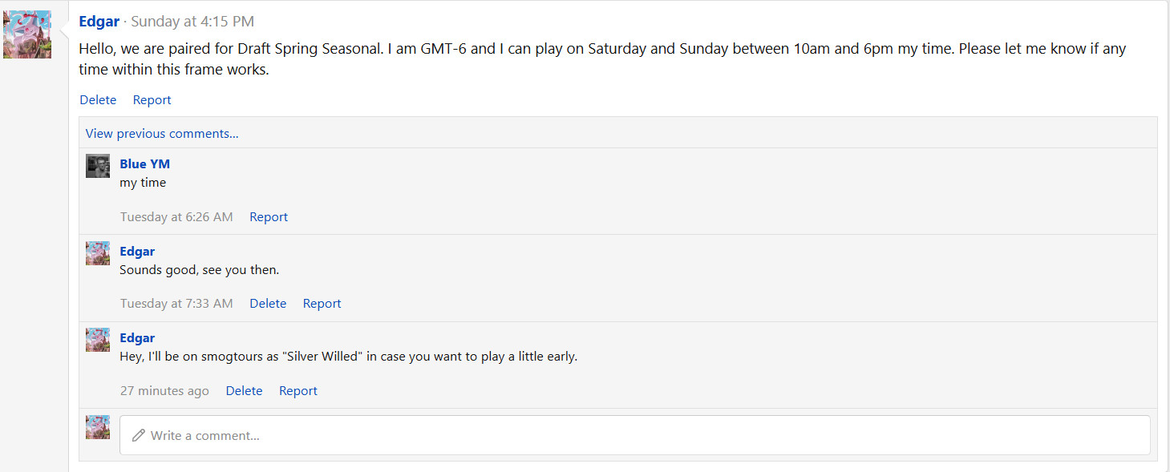Click Blue YM's small avatar
This screenshot has height=472, width=1170.
coord(98,166)
